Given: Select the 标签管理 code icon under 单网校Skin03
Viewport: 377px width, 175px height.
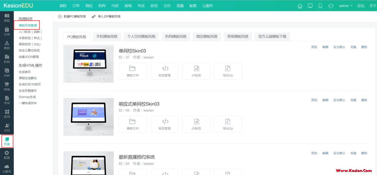Looking at the screenshot, I should [x=165, y=71].
